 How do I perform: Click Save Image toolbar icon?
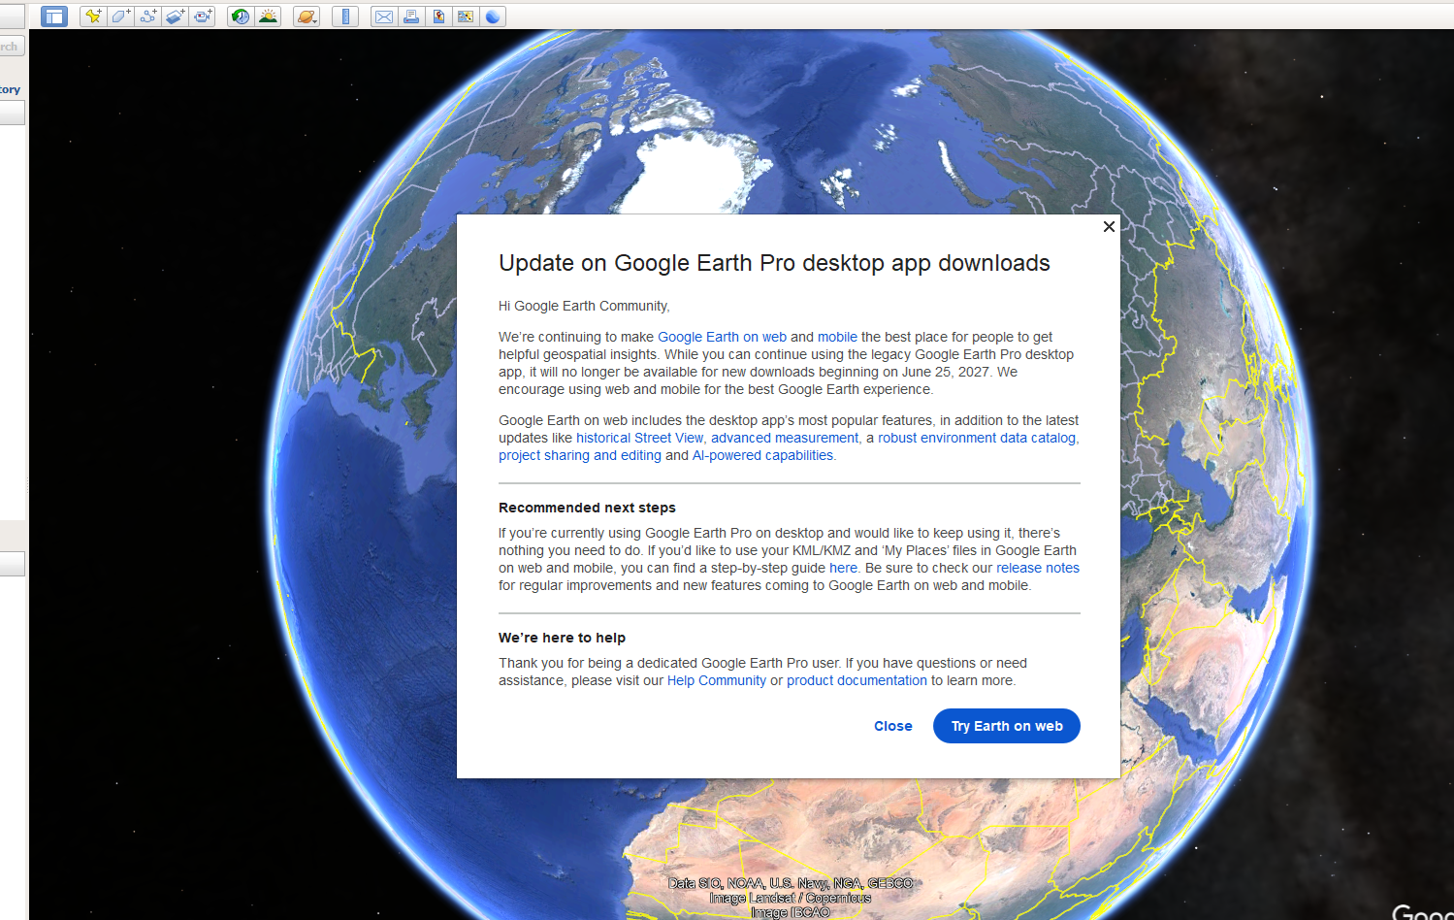(438, 16)
